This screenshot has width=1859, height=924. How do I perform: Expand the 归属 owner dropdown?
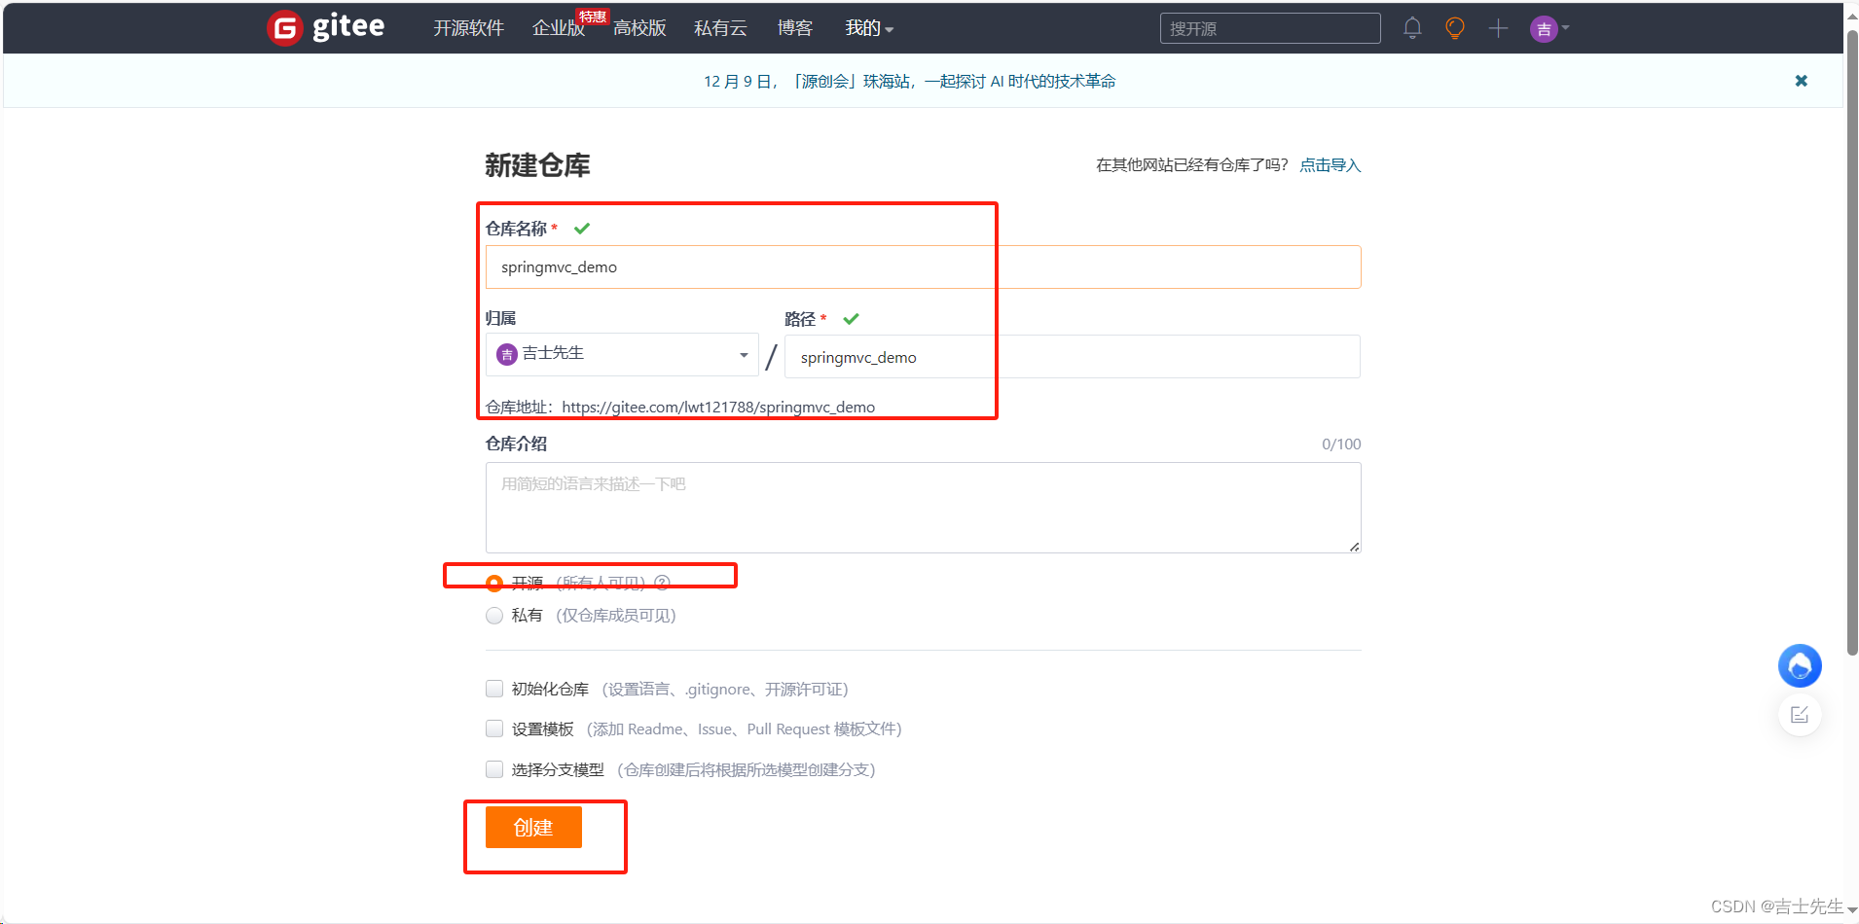(x=622, y=354)
